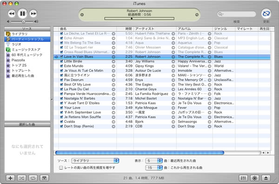Screen dimensions: 279x184
Task: Click the song progress bar
Action: coord(139,19)
